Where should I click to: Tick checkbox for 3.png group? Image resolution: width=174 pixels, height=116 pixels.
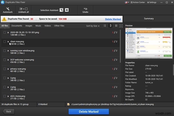tap(5, 78)
